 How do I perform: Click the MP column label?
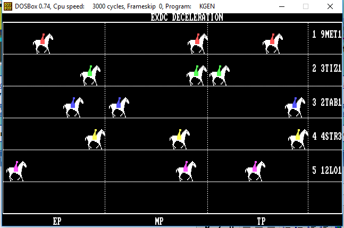(x=159, y=221)
